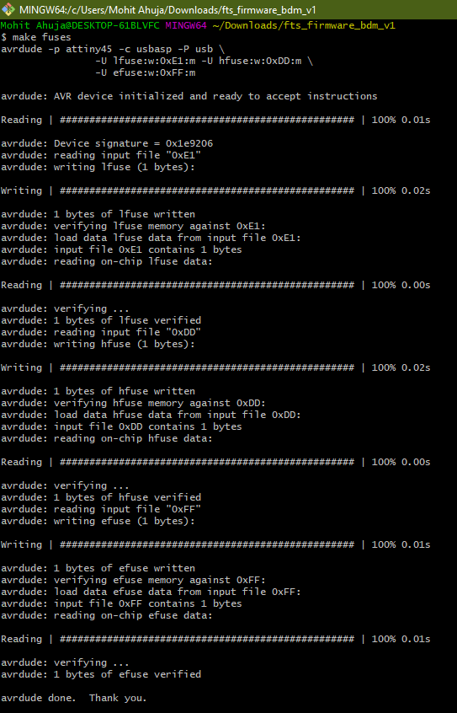The height and width of the screenshot is (713, 457).
Task: Click the window title path text
Action: click(167, 9)
